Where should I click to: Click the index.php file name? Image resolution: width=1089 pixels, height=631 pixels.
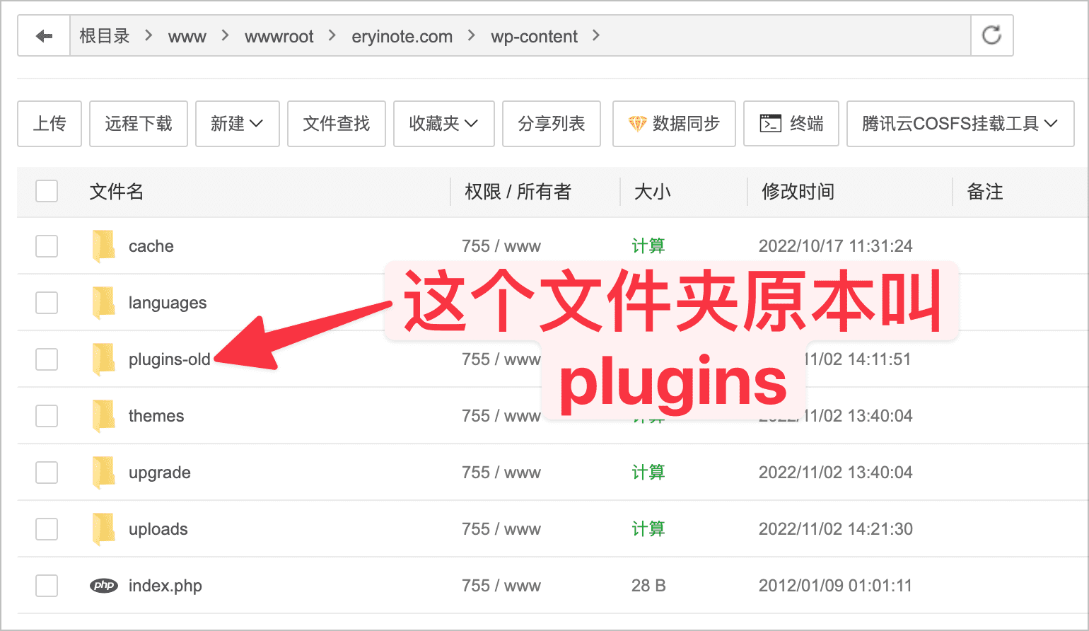(x=165, y=586)
